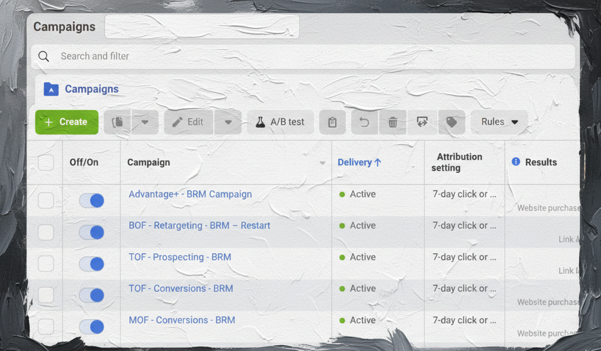601x351 pixels.
Task: Click the green Create button
Action: [66, 122]
